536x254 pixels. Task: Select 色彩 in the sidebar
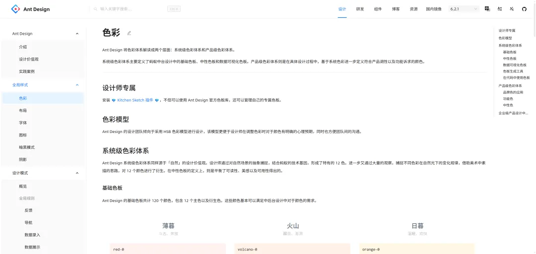(x=43, y=98)
